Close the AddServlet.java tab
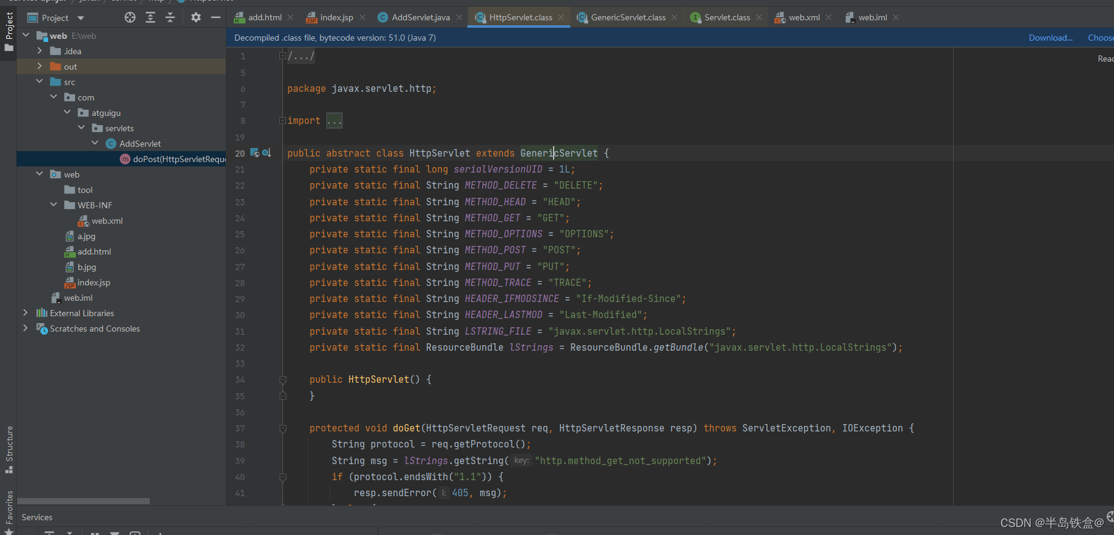 click(459, 17)
